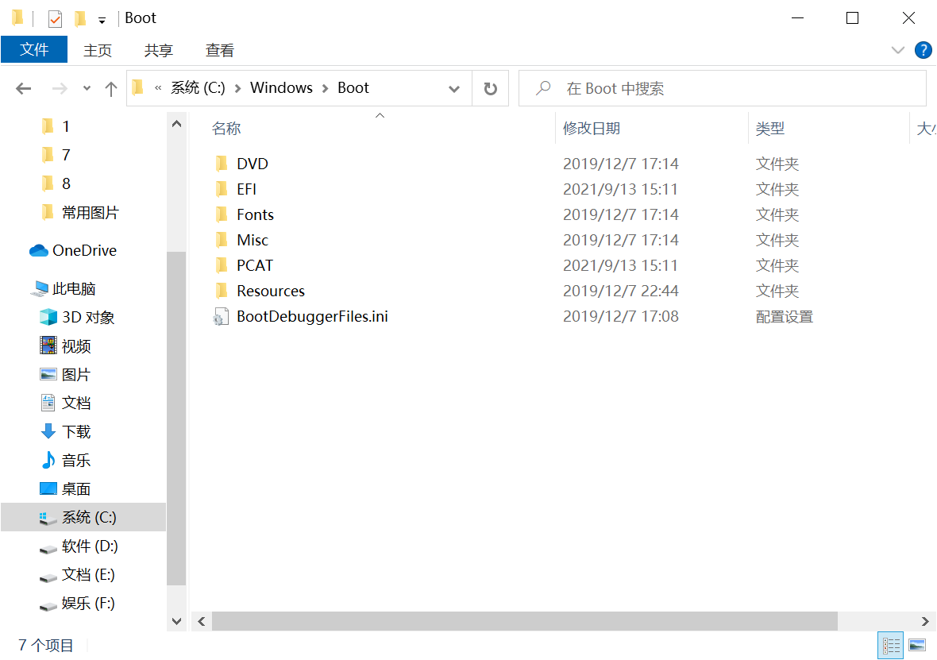
Task: Click the sidebar scroll-up arrow
Action: (x=176, y=124)
